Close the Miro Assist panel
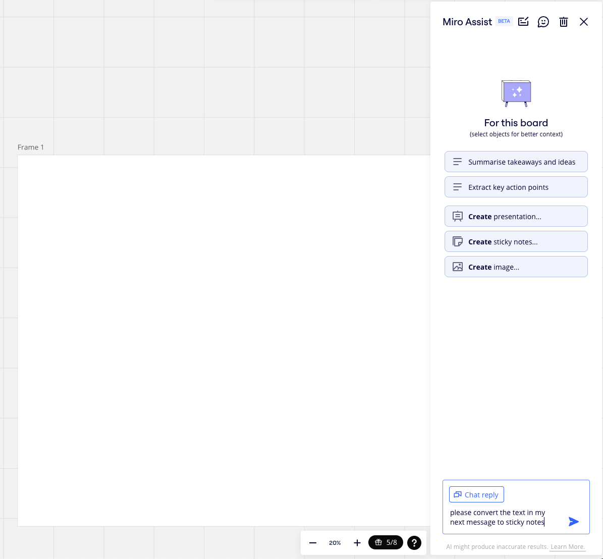 click(x=584, y=22)
